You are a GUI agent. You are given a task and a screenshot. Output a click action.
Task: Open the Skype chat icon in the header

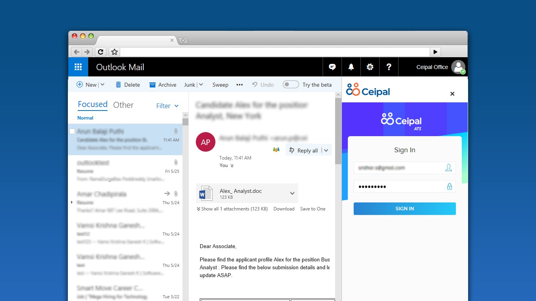click(x=332, y=67)
